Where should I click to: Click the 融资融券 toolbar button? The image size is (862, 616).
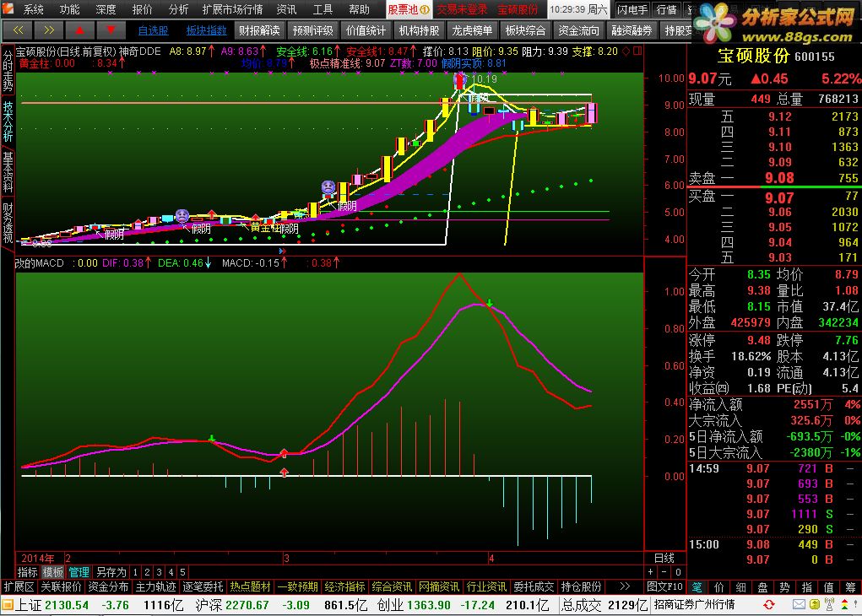click(632, 30)
